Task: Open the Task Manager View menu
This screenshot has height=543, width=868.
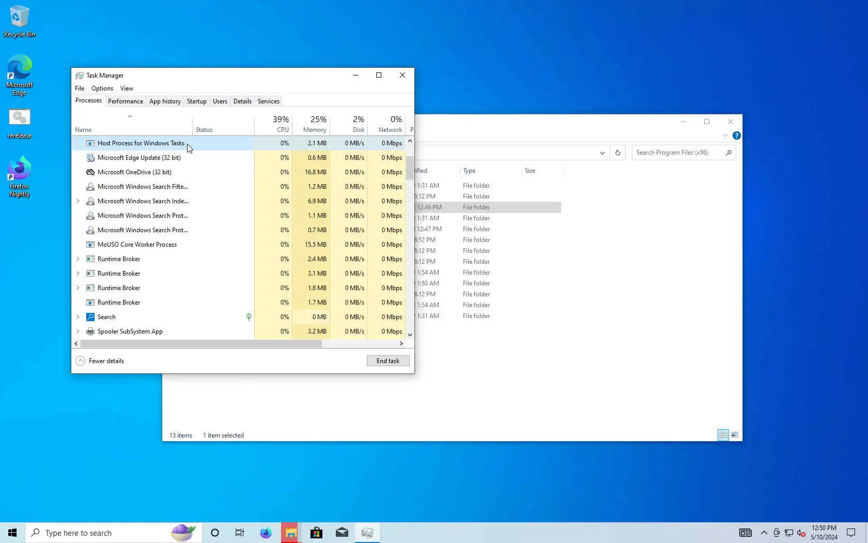Action: (127, 88)
